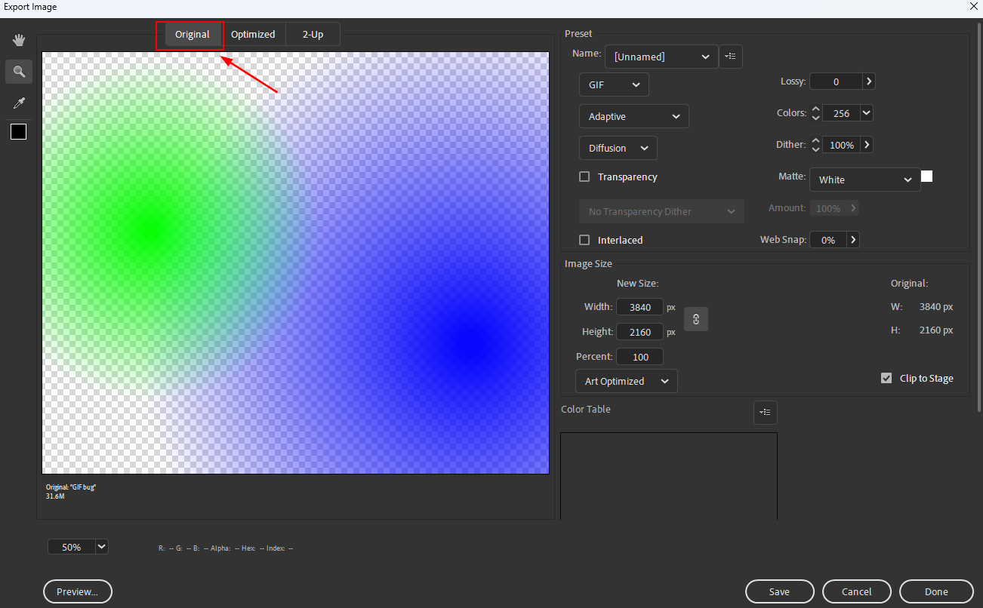The height and width of the screenshot is (608, 983).
Task: Select the Zoom tool
Action: [18, 71]
